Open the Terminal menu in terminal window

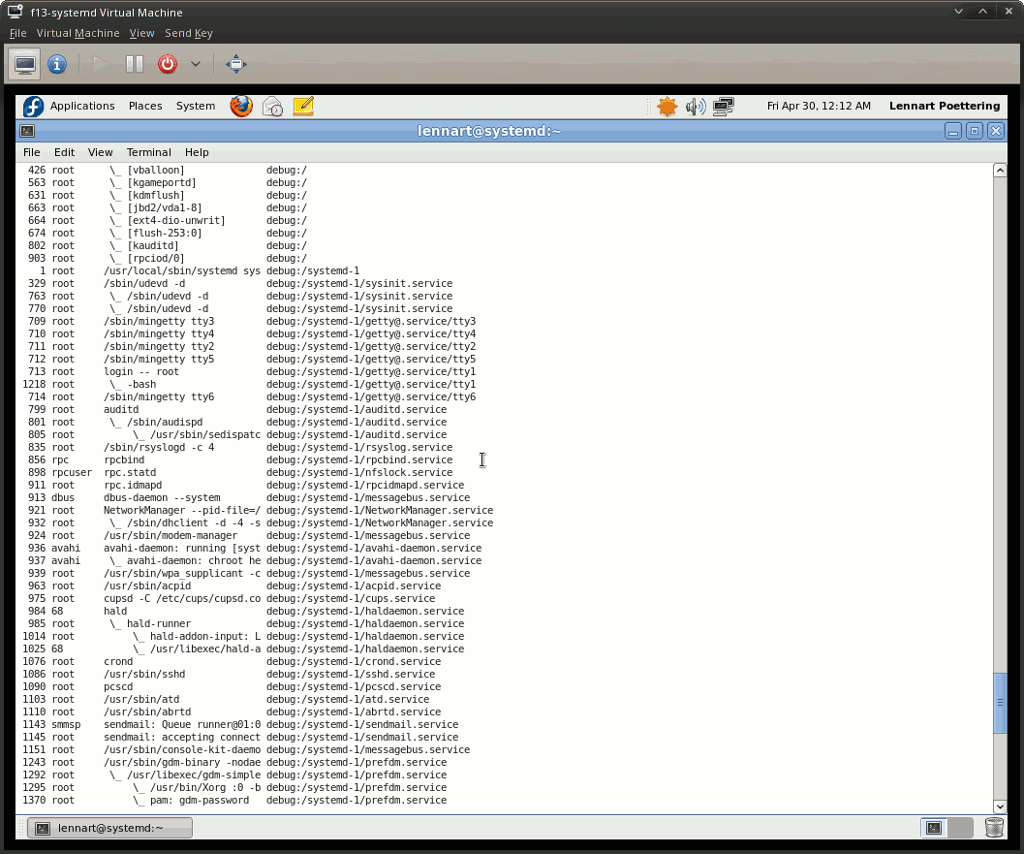click(148, 152)
